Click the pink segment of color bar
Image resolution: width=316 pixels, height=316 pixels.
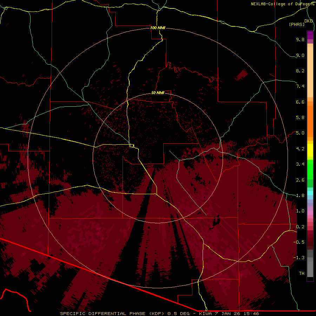310,213
